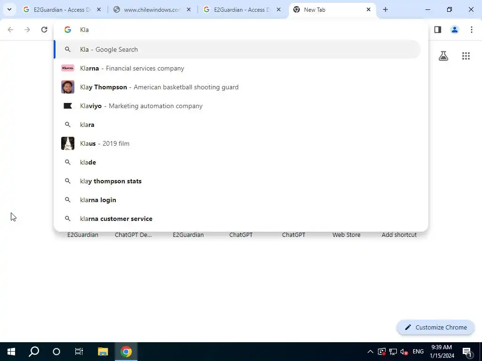Open the Google apps grid
This screenshot has height=361, width=482.
point(466,56)
